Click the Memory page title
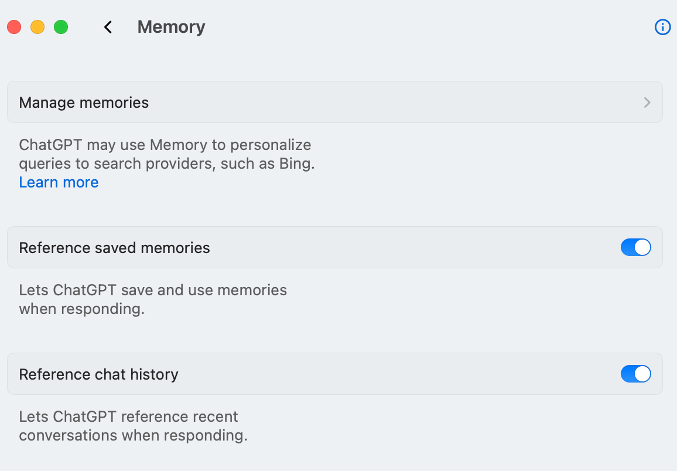677x471 pixels. tap(171, 27)
